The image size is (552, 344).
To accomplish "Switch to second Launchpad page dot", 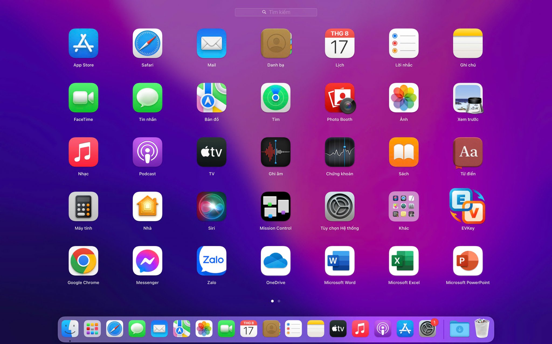I will [279, 301].
